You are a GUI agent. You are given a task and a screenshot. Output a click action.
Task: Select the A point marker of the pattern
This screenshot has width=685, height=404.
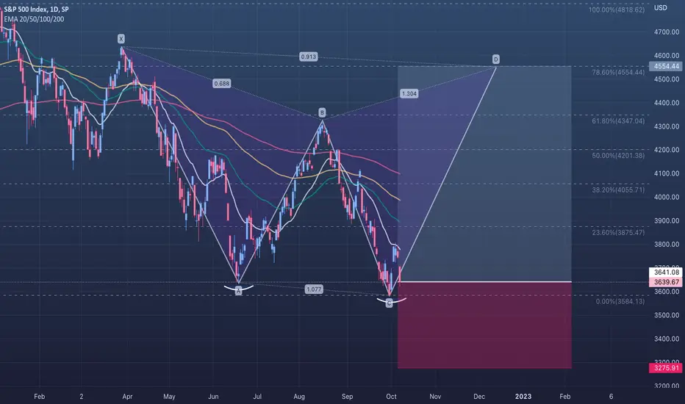pyautogui.click(x=239, y=291)
